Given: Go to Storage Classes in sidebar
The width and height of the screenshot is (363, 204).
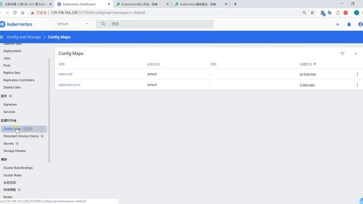Looking at the screenshot, I should point(14,151).
